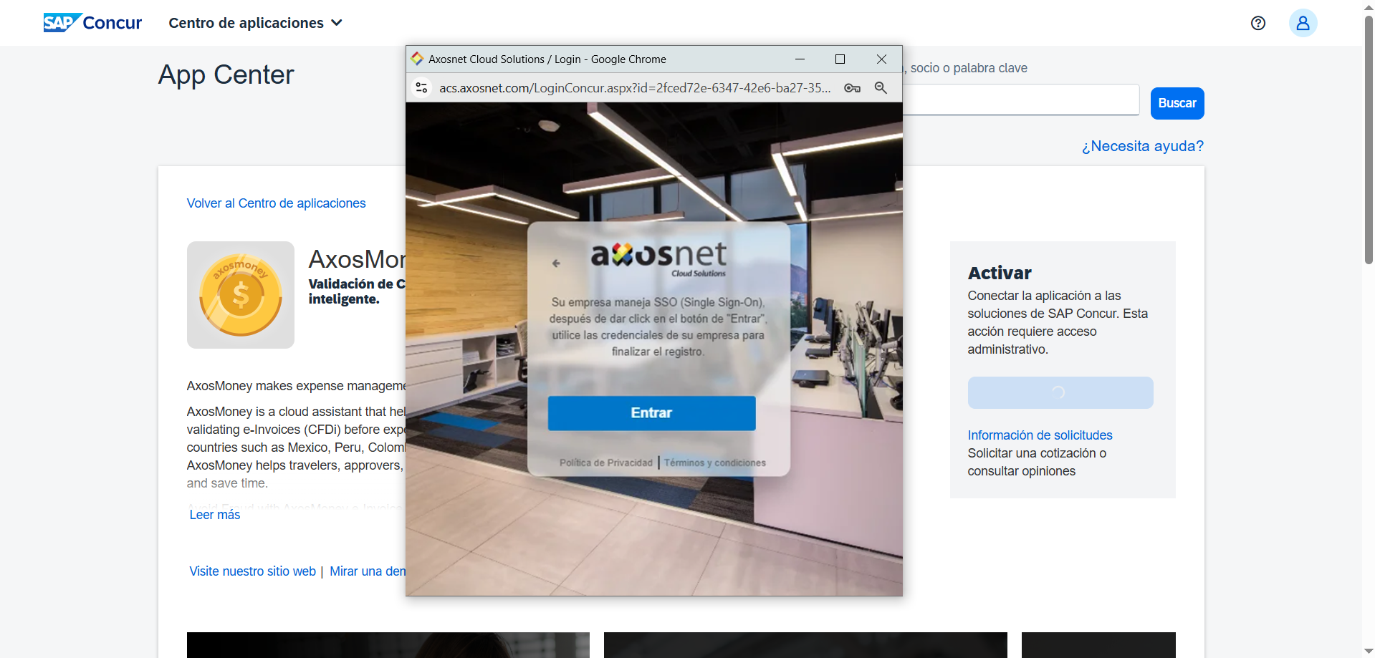
Task: Click the AxosMoney coin app icon
Action: click(241, 295)
